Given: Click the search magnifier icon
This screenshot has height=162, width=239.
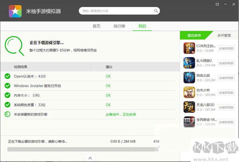Looking at the screenshot, I should [156, 11].
